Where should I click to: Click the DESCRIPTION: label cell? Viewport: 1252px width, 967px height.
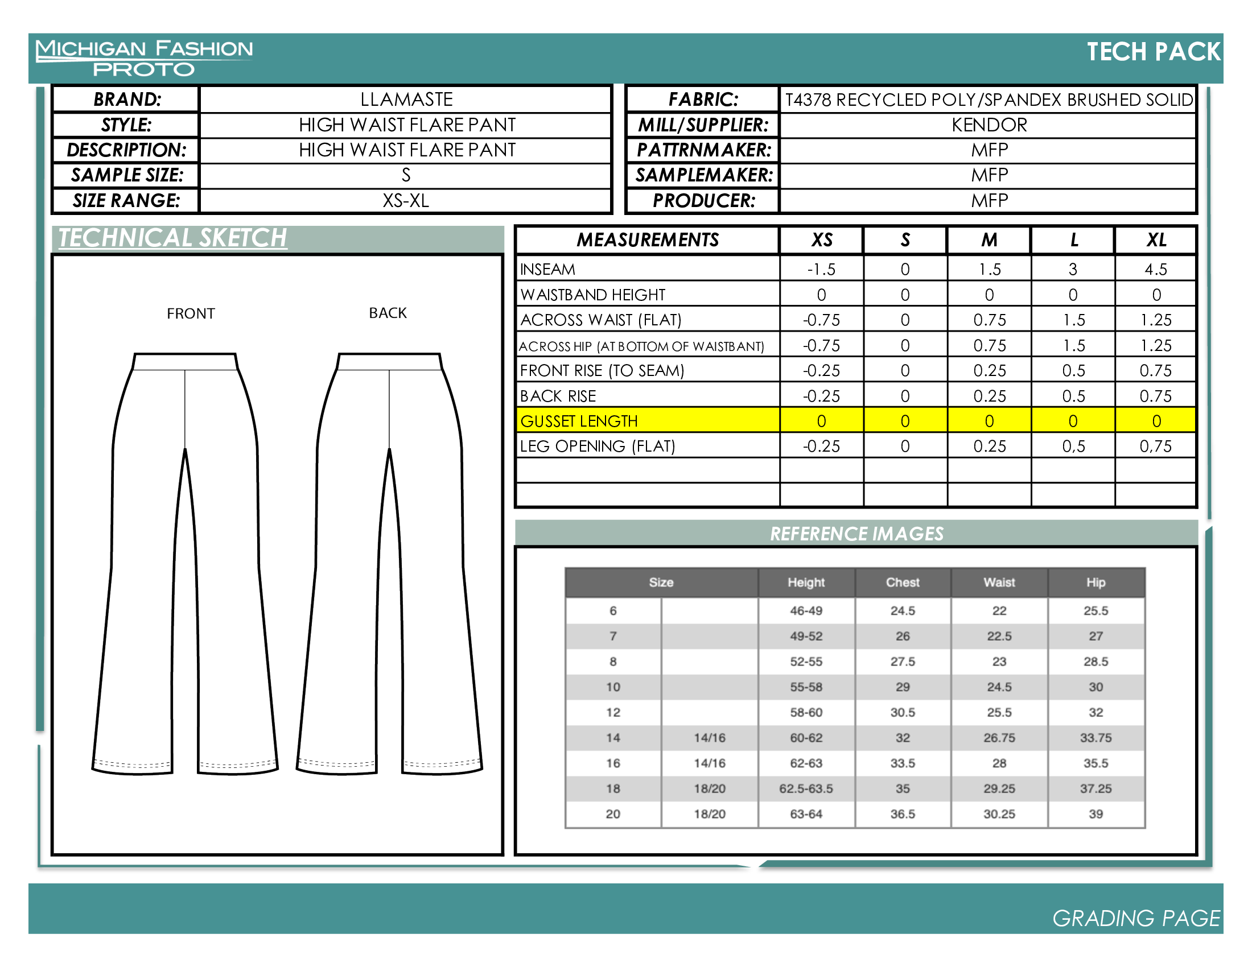[x=127, y=150]
